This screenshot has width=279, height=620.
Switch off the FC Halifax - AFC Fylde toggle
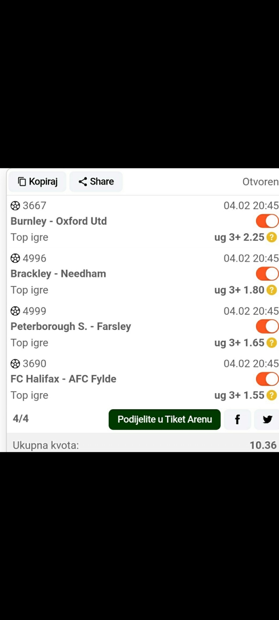point(267,379)
